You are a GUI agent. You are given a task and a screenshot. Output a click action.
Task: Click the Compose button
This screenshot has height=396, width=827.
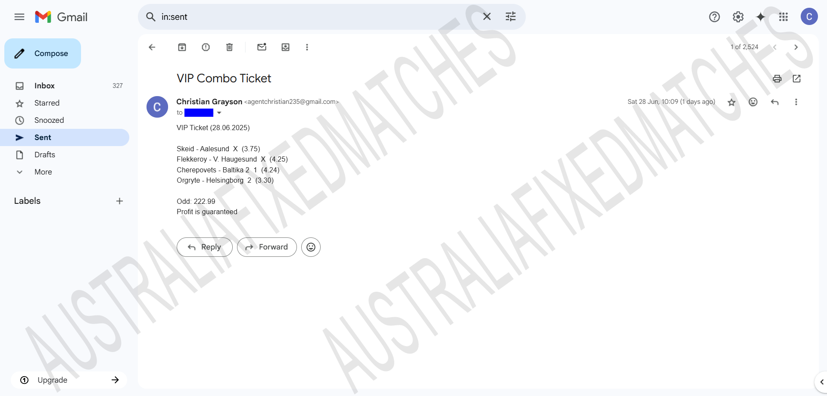coord(43,53)
